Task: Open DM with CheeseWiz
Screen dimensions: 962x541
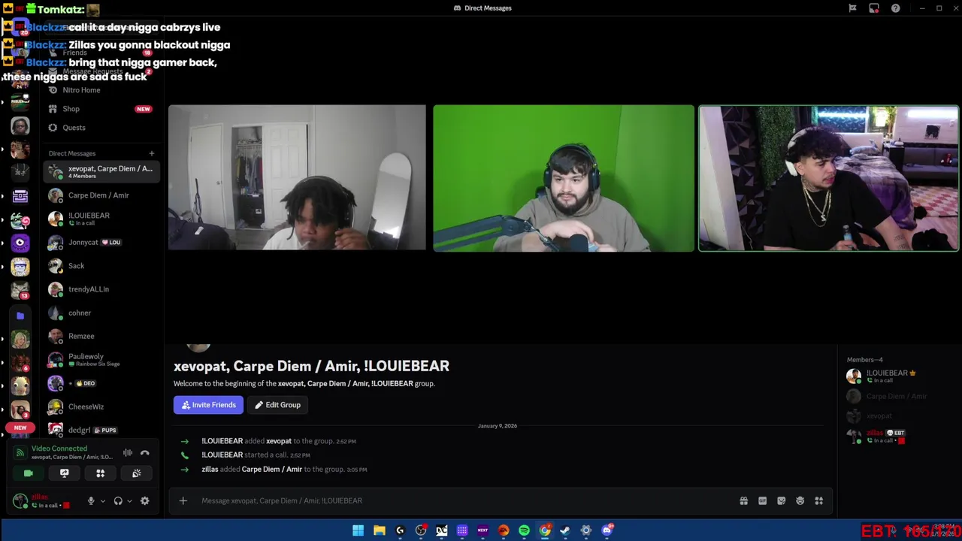Action: click(101, 407)
